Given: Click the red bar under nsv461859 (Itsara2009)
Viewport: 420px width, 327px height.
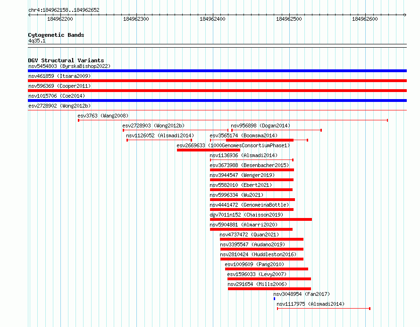Looking at the screenshot, I should [217, 81].
